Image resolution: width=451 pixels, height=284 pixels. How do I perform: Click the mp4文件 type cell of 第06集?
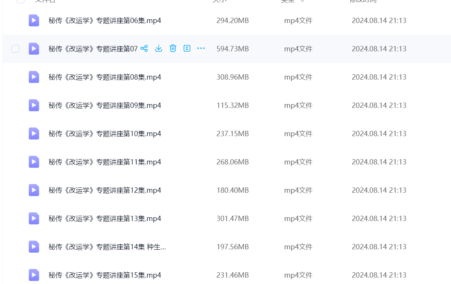click(298, 20)
